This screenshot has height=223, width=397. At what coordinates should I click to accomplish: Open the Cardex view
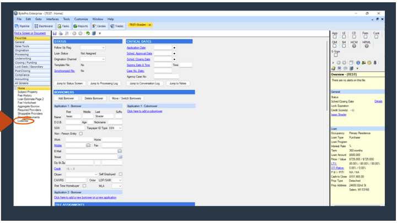coord(99,26)
